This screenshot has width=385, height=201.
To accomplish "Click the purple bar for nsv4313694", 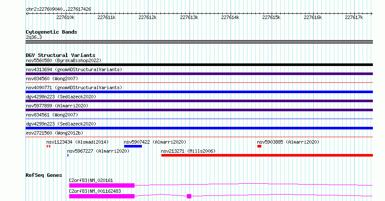I will coord(199,74).
